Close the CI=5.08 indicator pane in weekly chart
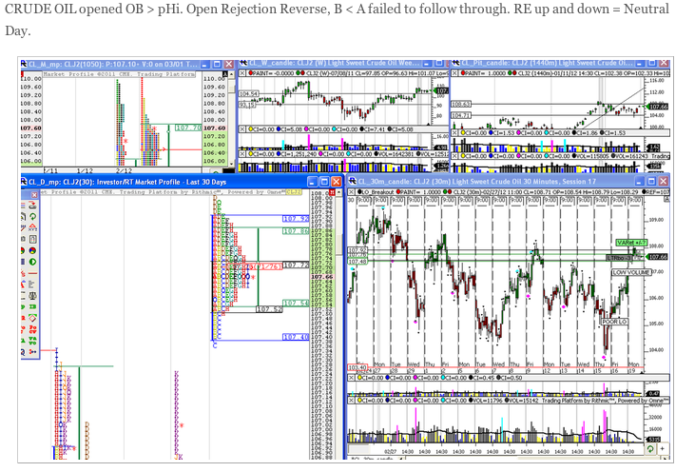Image resolution: width=695 pixels, height=472 pixels. 242,129
